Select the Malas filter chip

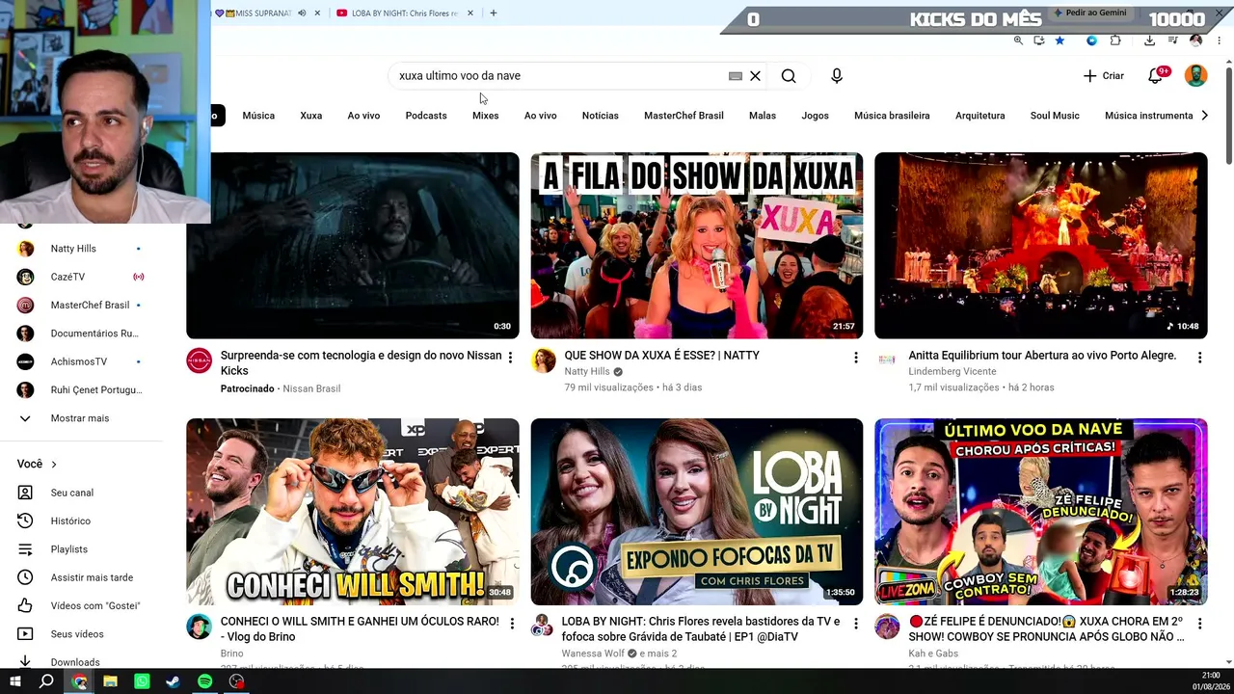coord(763,116)
